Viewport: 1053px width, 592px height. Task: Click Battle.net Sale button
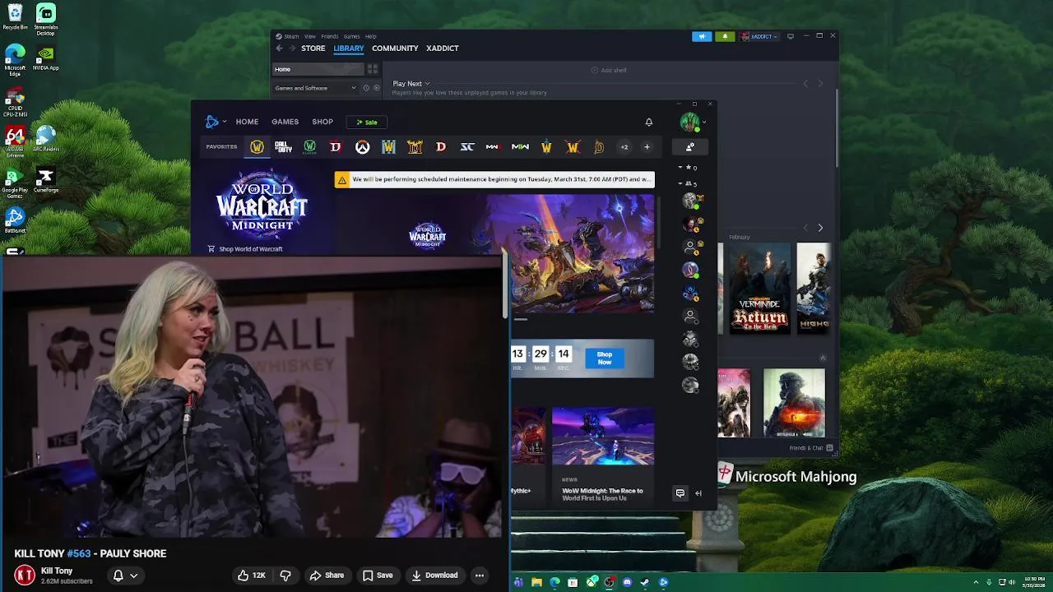[x=366, y=122]
